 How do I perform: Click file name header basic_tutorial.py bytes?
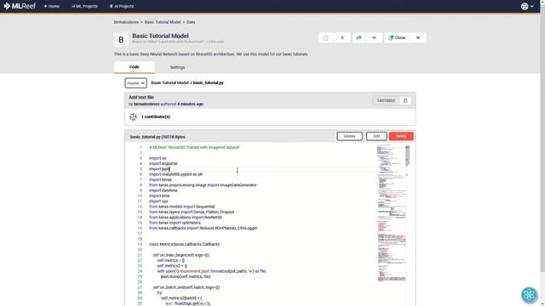158,137
